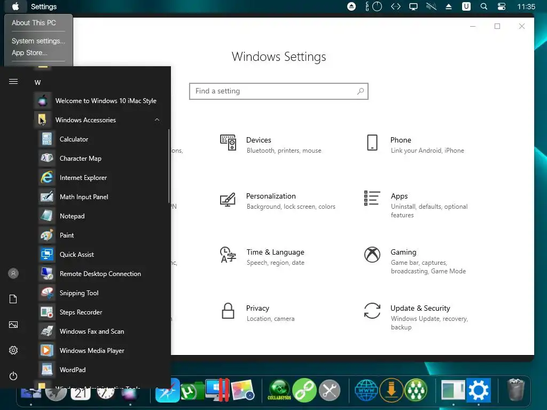Click the U icon in menu bar

[x=466, y=6]
